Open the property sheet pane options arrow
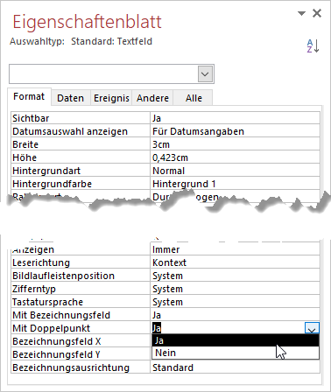Screen dimensions: 331x392 [x=301, y=13]
